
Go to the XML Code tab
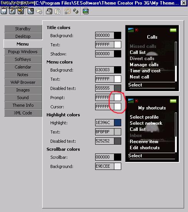coord(23,113)
